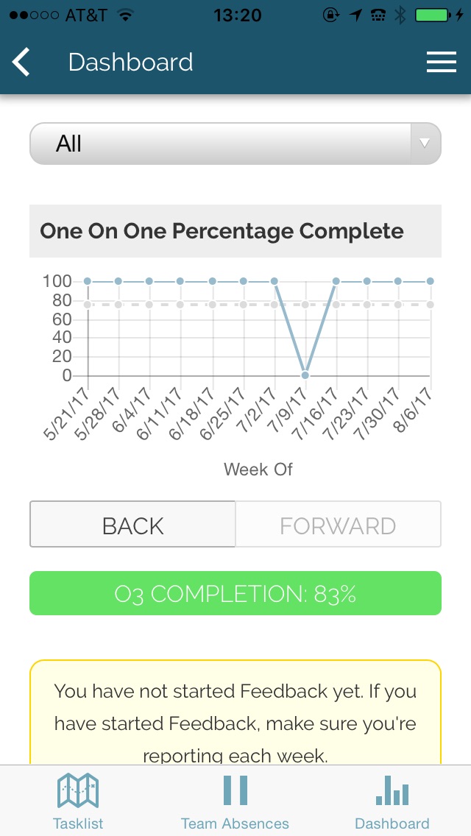
Task: Tap the Wi-Fi signal icon
Action: [125, 15]
